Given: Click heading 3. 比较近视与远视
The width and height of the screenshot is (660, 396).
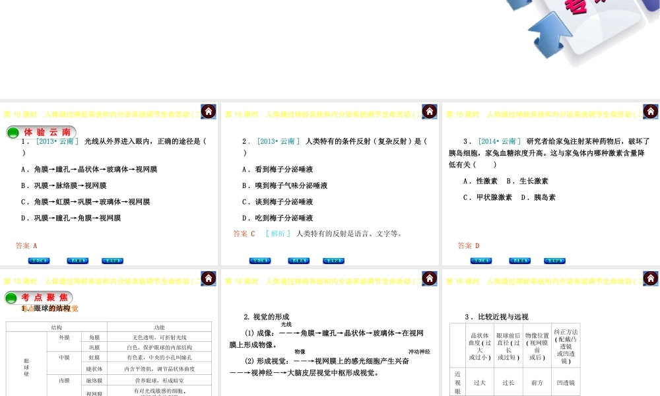Looking at the screenshot, I should [x=496, y=317].
